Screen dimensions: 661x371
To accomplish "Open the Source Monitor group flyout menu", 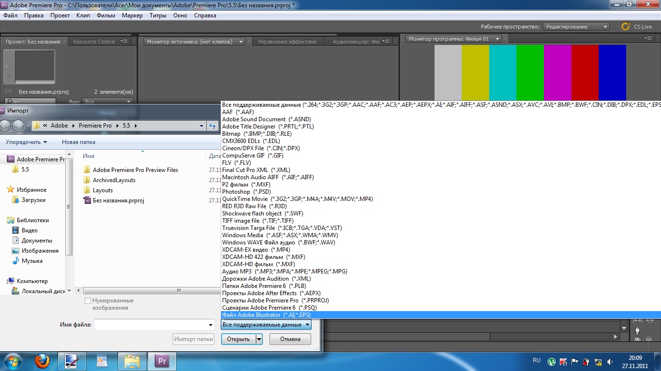I will coord(386,41).
